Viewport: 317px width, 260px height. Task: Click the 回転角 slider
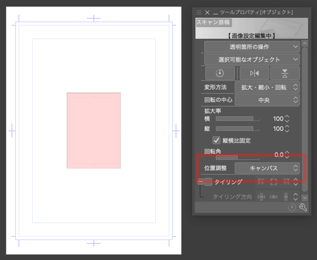(237, 157)
